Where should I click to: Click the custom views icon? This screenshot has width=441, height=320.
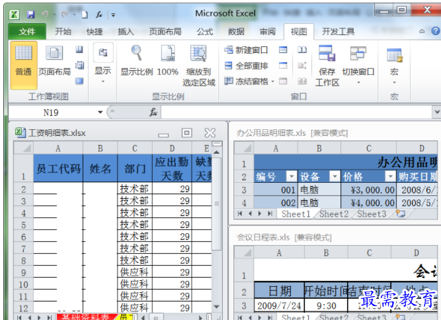pyautogui.click(x=79, y=66)
